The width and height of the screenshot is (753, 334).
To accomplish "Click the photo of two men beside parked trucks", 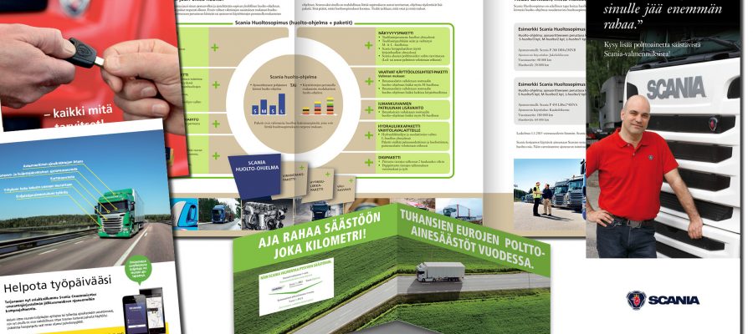I will [548, 195].
